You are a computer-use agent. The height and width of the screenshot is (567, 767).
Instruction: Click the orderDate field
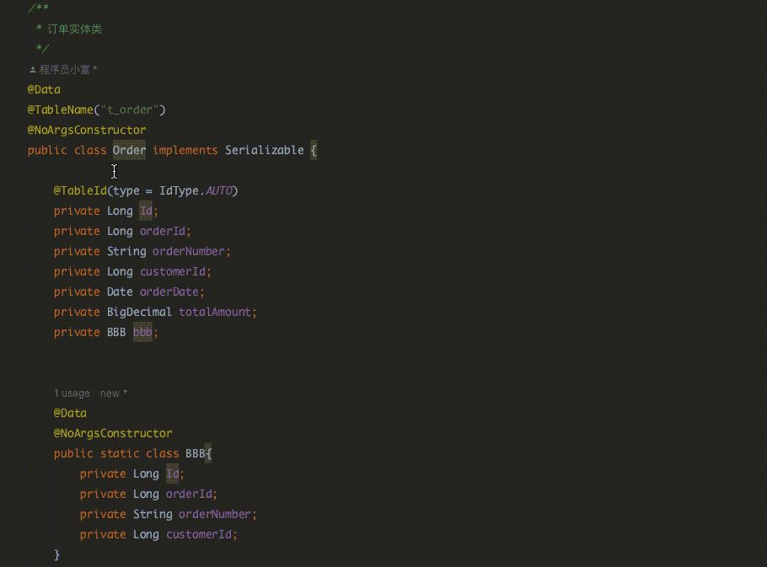[169, 292]
